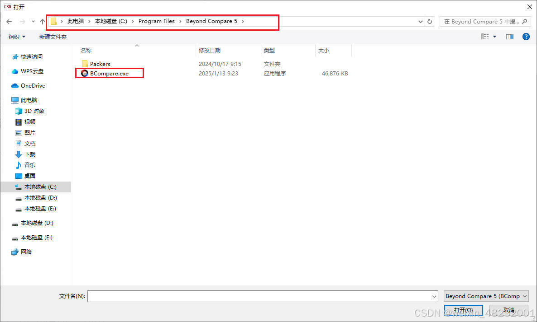Select 此电脑 in the address breadcrumb
537x322 pixels.
76,21
